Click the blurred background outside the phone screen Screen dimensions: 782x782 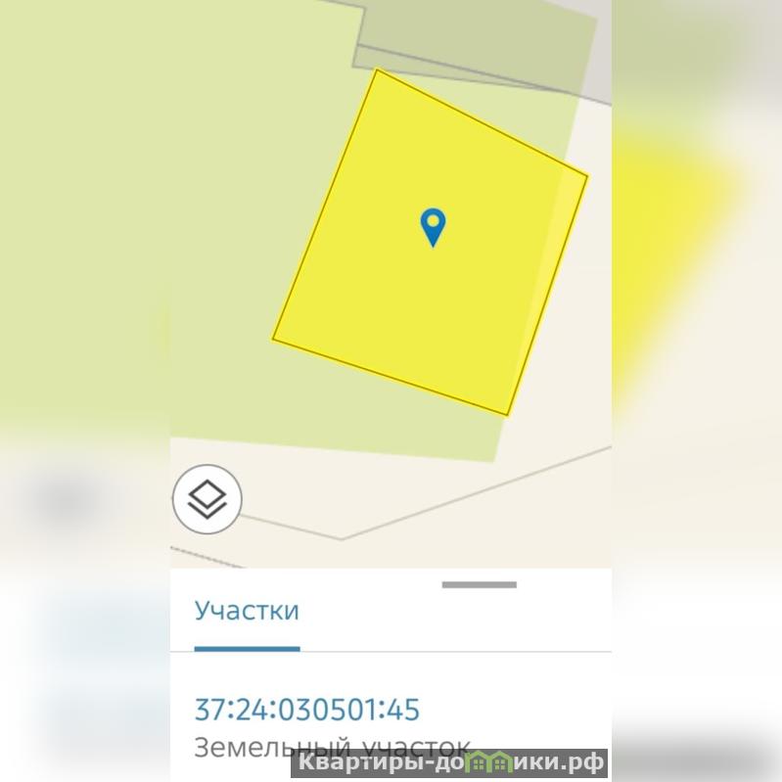point(85,299)
